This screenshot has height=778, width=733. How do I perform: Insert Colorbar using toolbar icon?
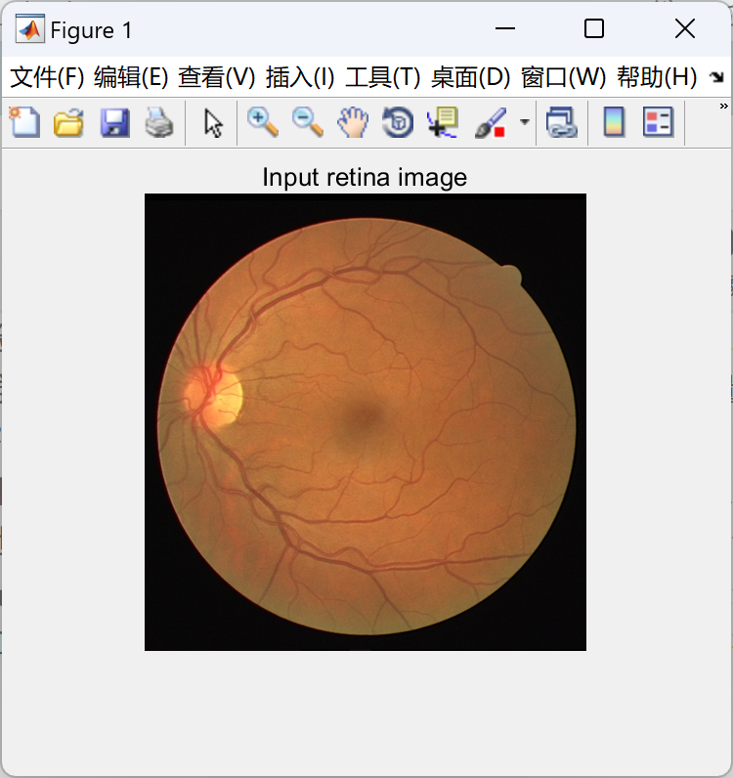pos(614,122)
